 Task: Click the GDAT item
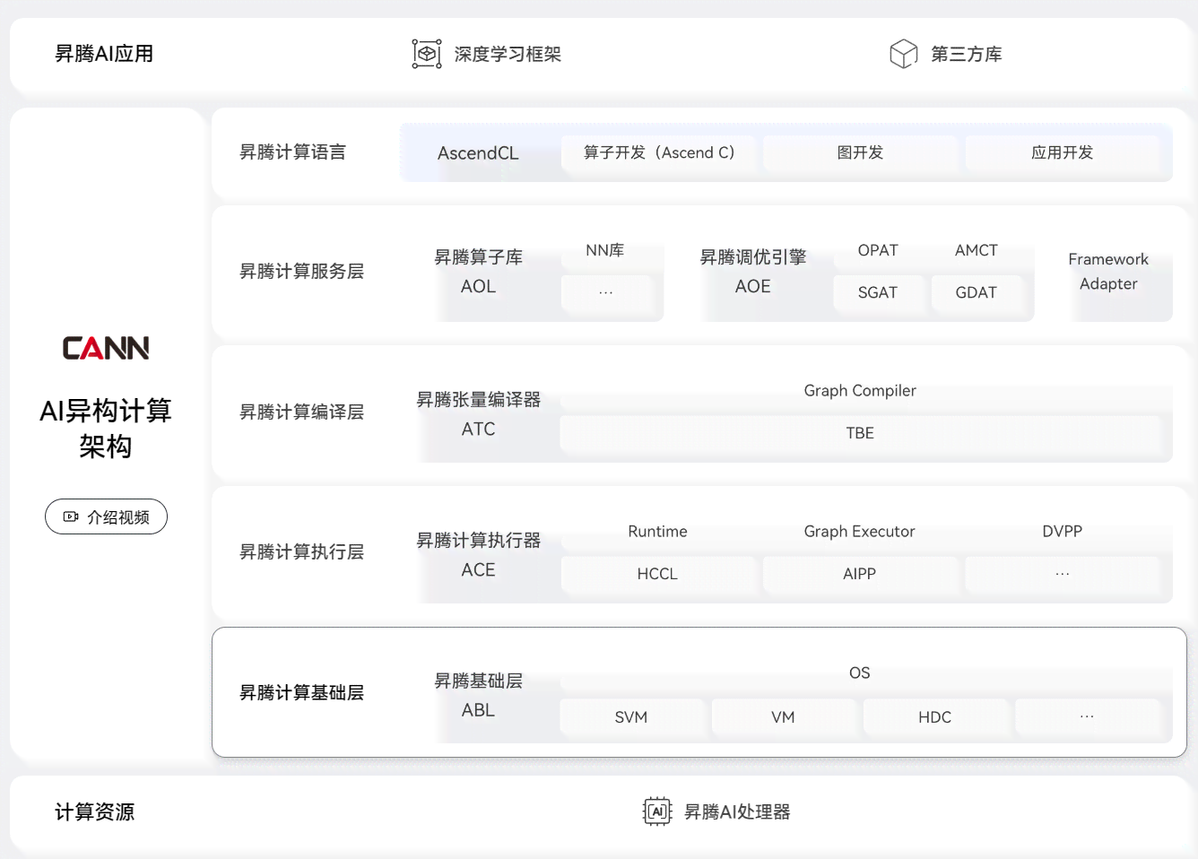[x=977, y=292]
